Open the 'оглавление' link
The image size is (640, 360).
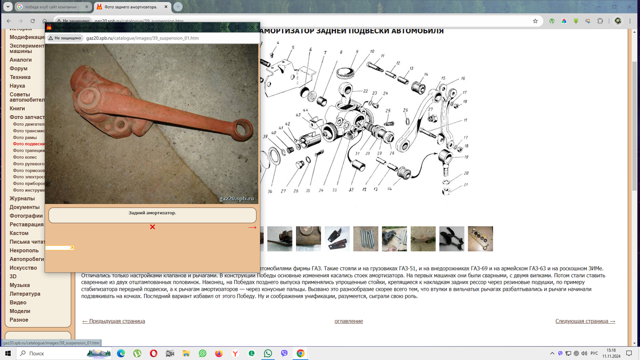click(x=348, y=321)
